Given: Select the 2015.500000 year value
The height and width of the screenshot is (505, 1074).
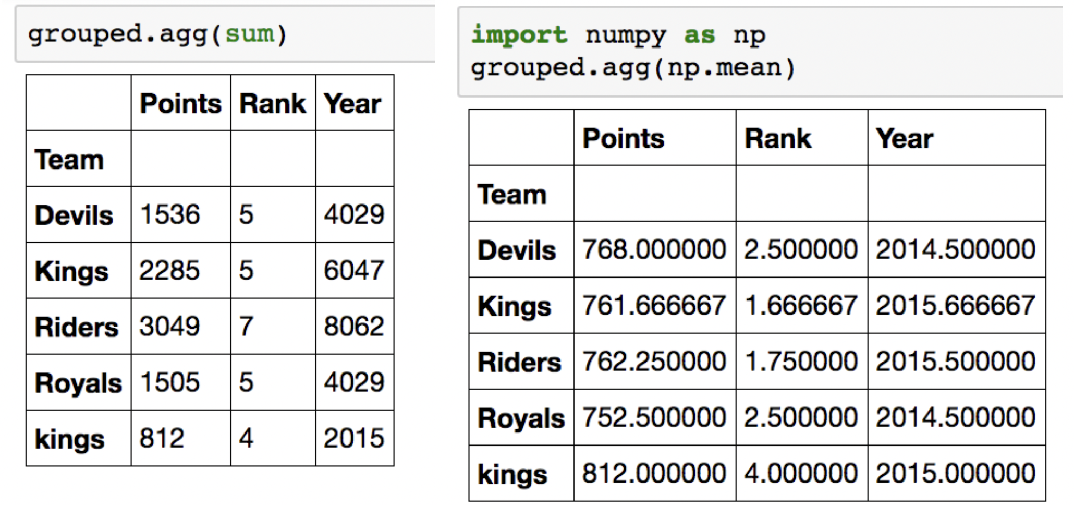Looking at the screenshot, I should pos(956,362).
